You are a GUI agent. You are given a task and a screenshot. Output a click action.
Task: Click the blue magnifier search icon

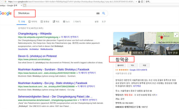103,13
